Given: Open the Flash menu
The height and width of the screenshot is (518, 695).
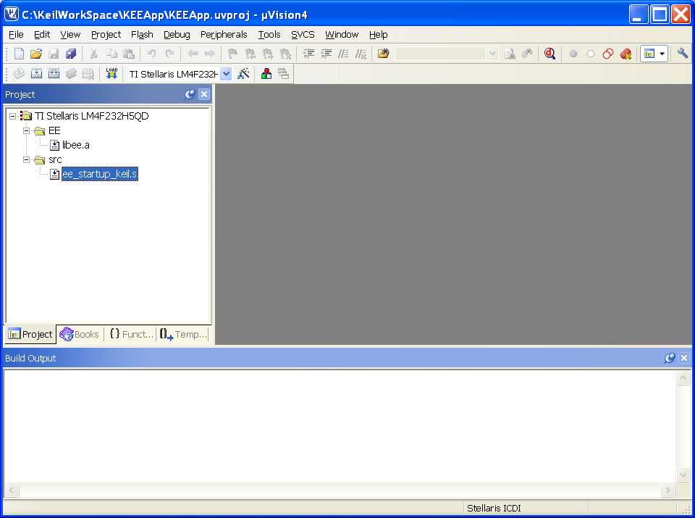Looking at the screenshot, I should point(142,35).
